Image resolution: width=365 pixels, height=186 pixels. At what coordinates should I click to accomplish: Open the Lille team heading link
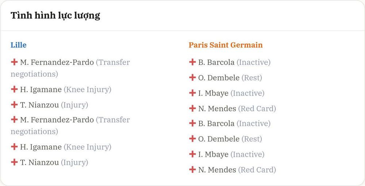click(19, 45)
